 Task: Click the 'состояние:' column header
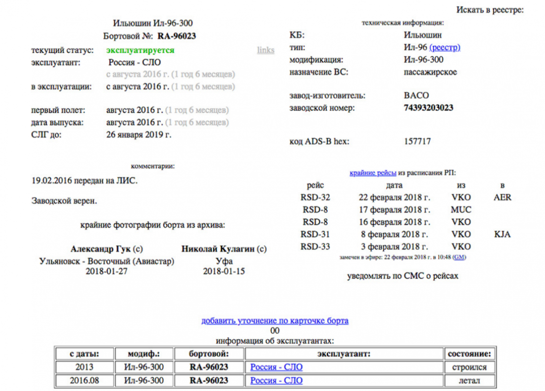coord(469,354)
